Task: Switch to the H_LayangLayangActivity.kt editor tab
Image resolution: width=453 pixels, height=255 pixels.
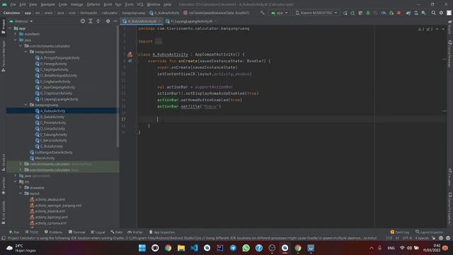Action: click(x=192, y=21)
